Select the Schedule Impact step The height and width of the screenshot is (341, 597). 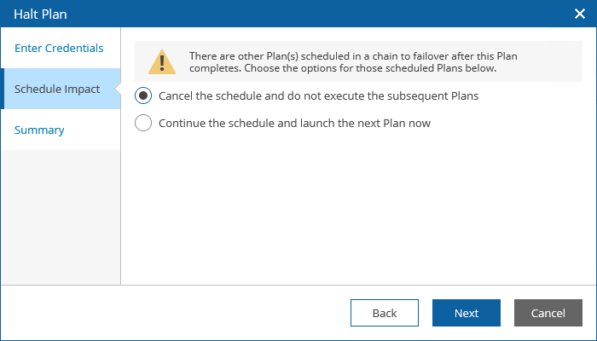57,89
